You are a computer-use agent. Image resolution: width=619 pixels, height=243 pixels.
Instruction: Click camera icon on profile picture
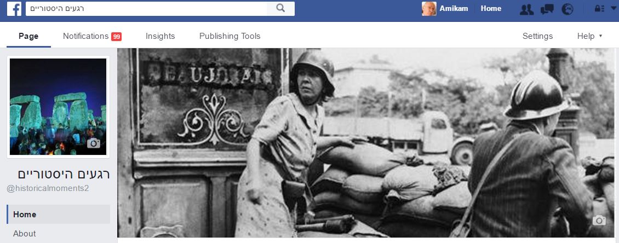pos(94,143)
